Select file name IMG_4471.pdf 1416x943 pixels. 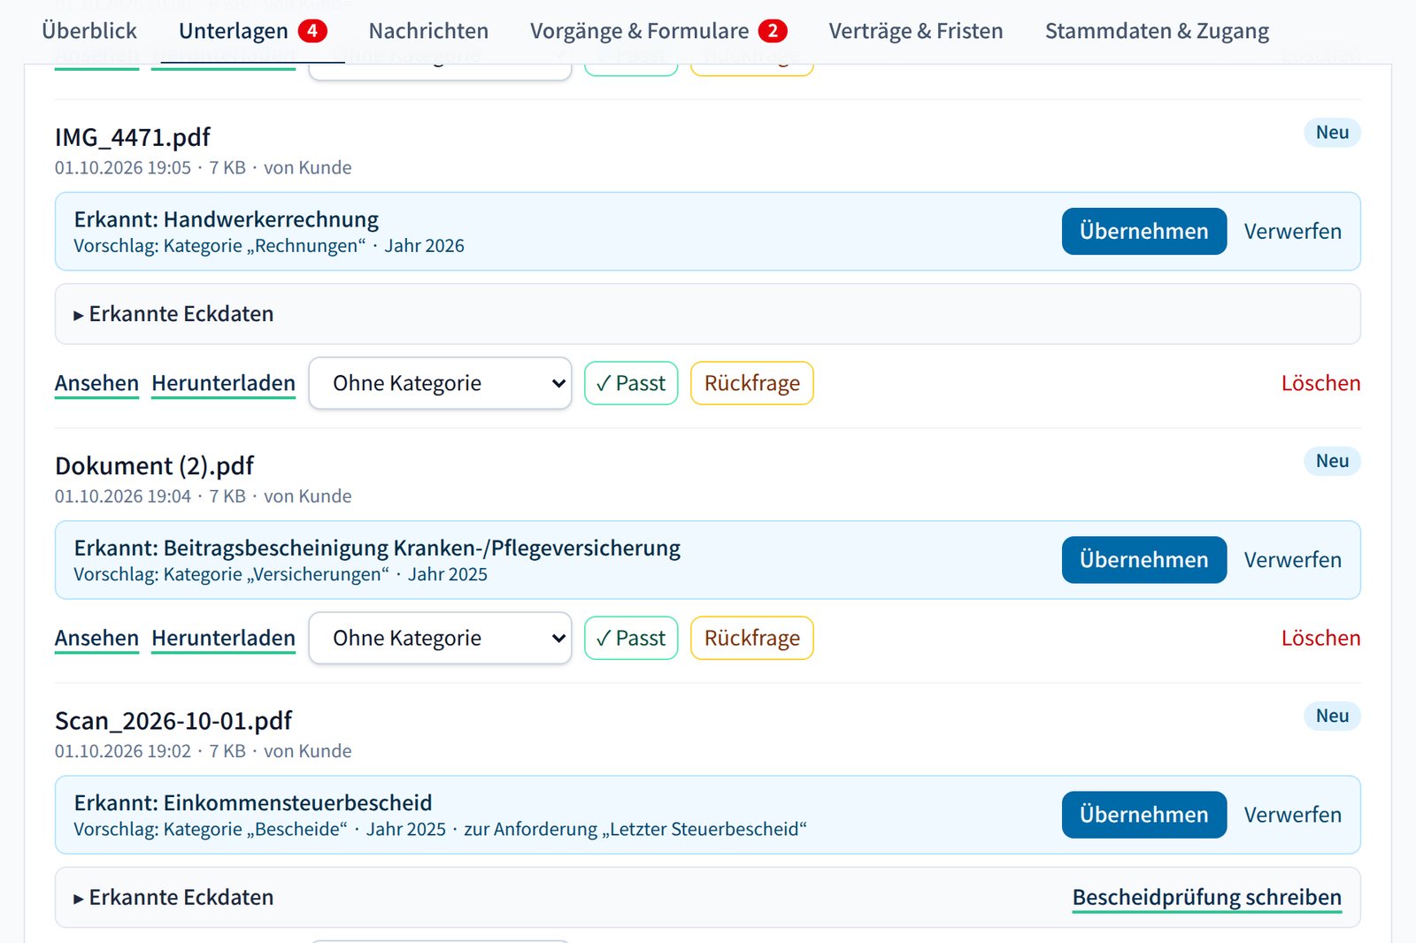click(x=133, y=137)
